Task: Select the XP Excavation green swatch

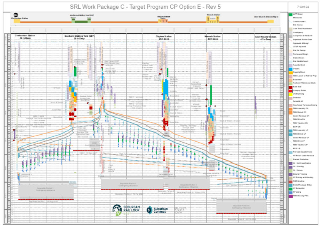Action: 290,188
